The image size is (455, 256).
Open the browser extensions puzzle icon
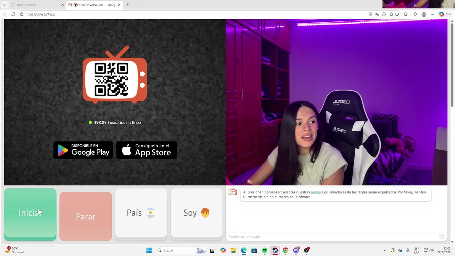(406, 14)
